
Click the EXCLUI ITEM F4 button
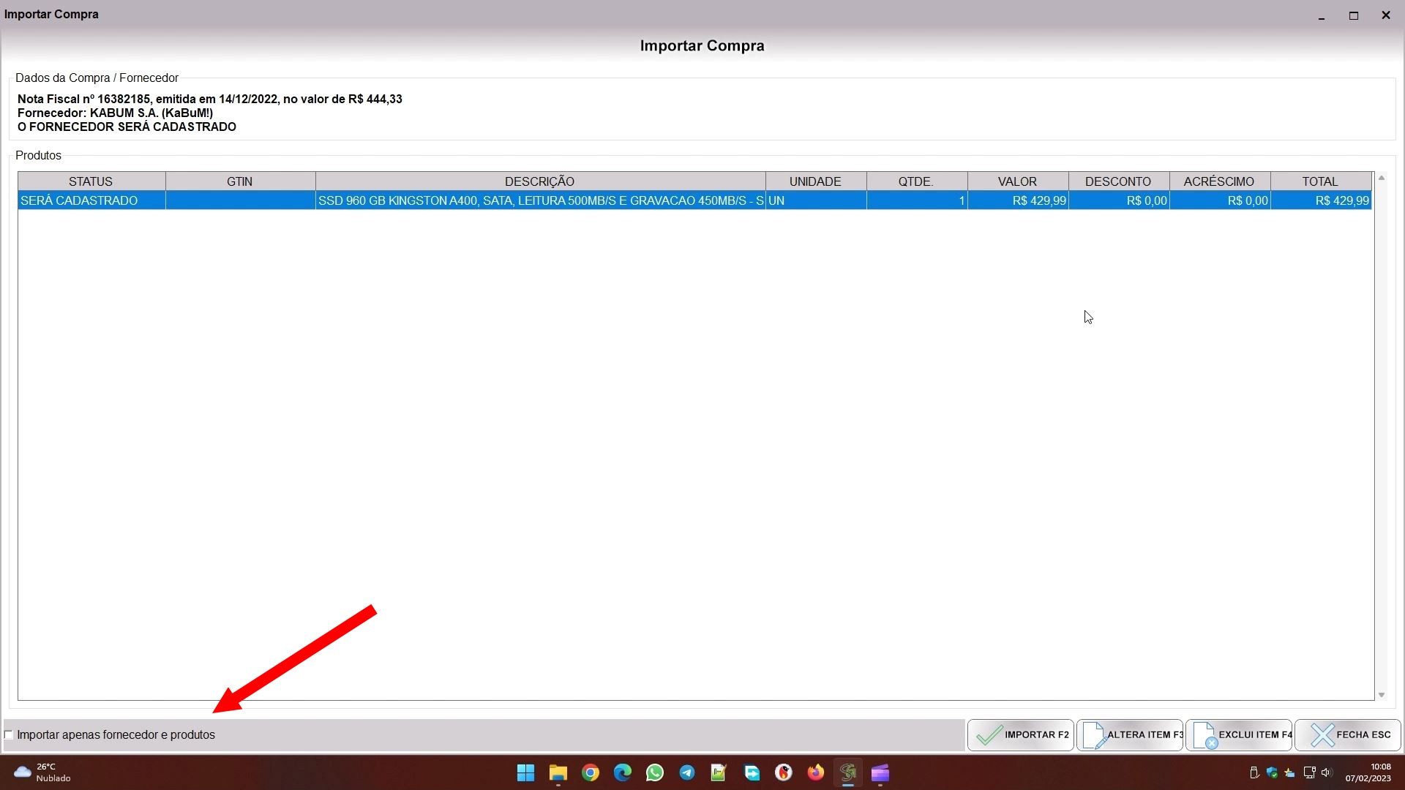click(x=1239, y=735)
